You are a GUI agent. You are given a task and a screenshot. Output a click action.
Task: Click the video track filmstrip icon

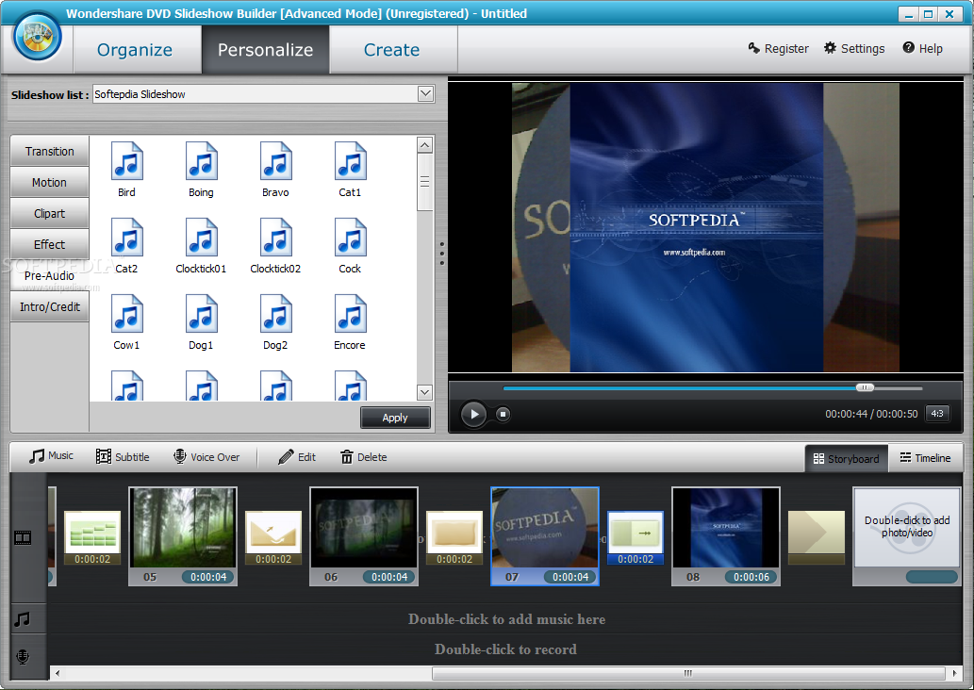[23, 538]
